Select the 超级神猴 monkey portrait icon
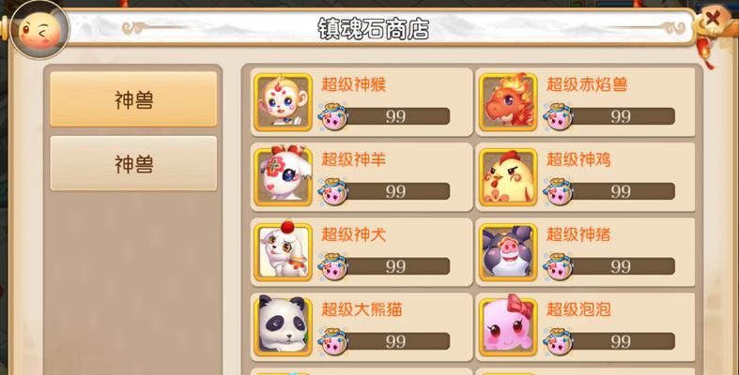Screen dimensions: 739x375 [283, 101]
